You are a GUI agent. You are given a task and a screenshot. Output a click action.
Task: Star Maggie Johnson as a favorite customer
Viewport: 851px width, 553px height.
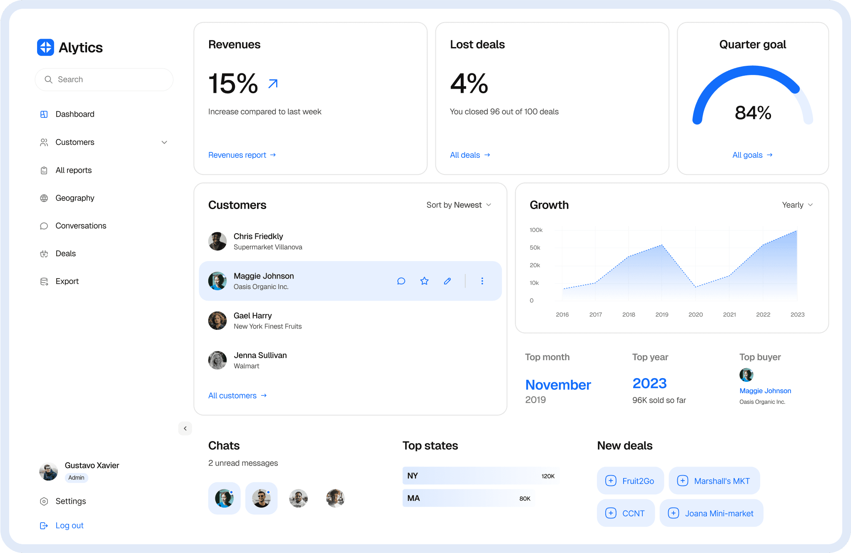(424, 281)
